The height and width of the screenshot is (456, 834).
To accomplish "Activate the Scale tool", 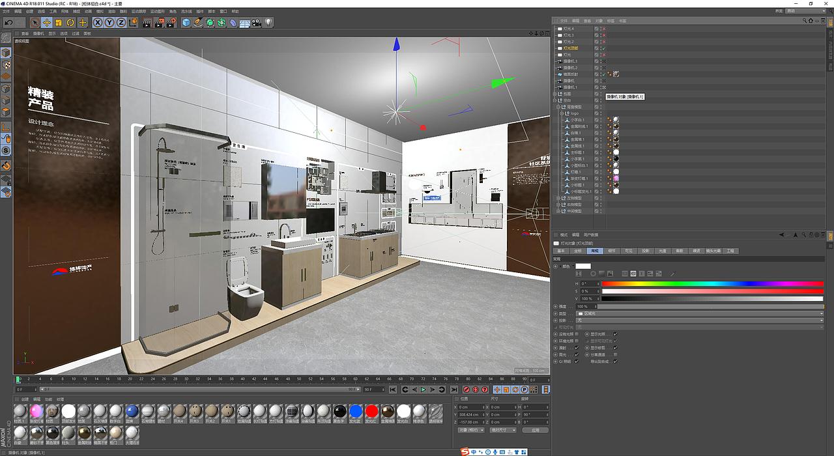I will pyautogui.click(x=58, y=23).
